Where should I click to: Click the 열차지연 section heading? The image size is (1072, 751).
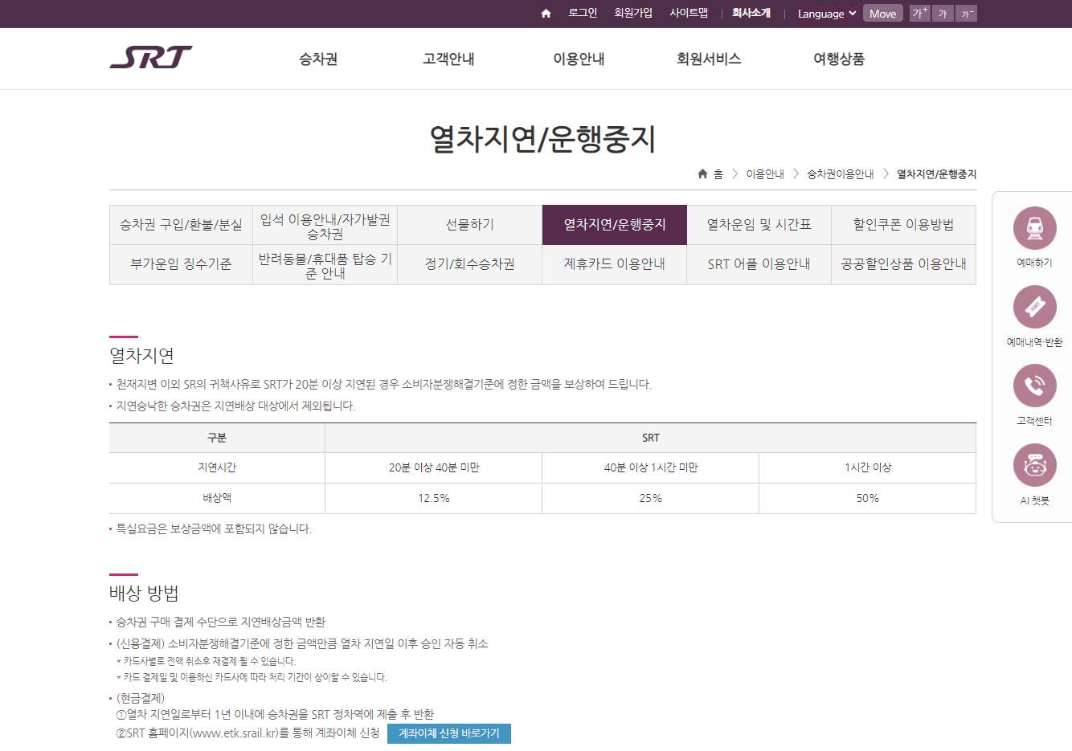[142, 355]
